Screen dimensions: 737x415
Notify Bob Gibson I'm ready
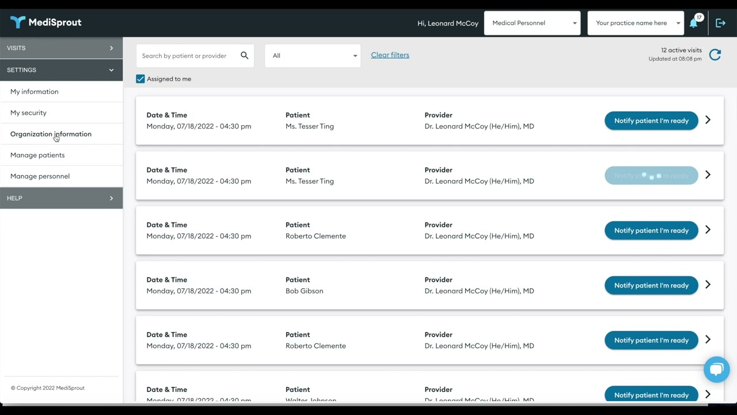(x=651, y=285)
